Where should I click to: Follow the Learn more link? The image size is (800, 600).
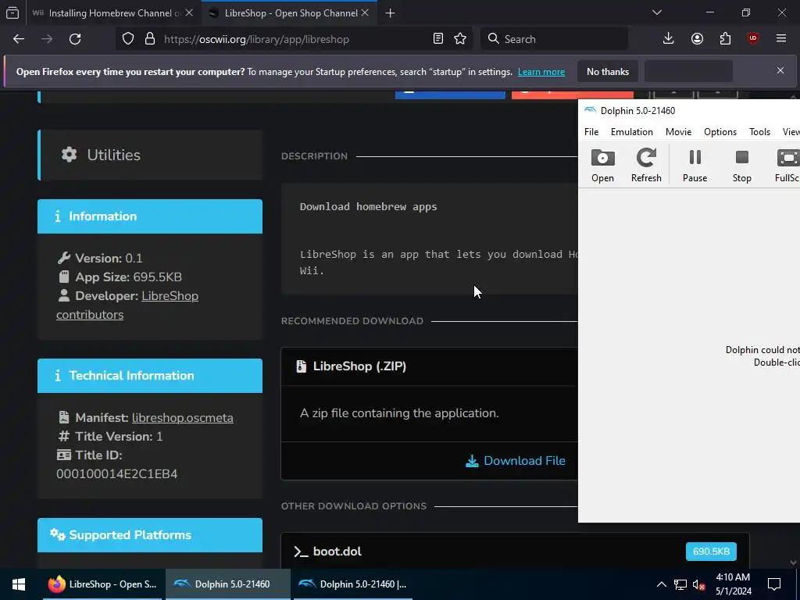[x=541, y=72]
